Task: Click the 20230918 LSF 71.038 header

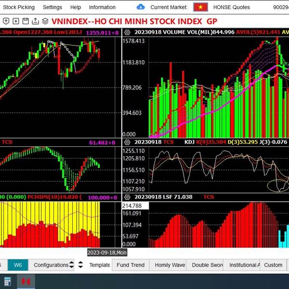Action: pos(163,197)
